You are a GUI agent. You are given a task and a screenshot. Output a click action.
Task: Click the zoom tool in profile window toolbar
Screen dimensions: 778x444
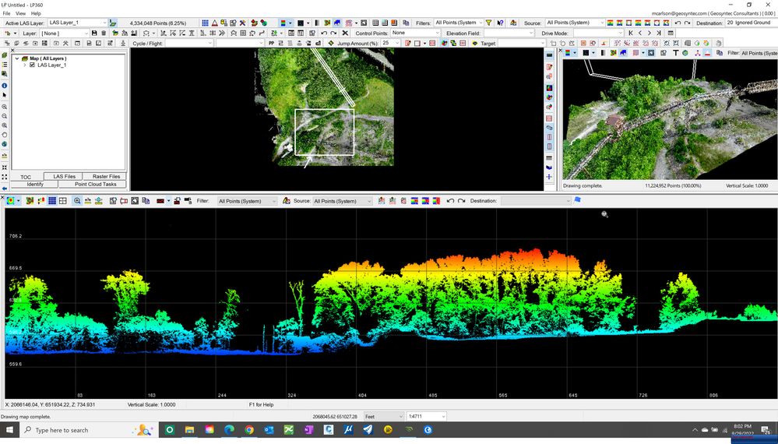click(77, 201)
